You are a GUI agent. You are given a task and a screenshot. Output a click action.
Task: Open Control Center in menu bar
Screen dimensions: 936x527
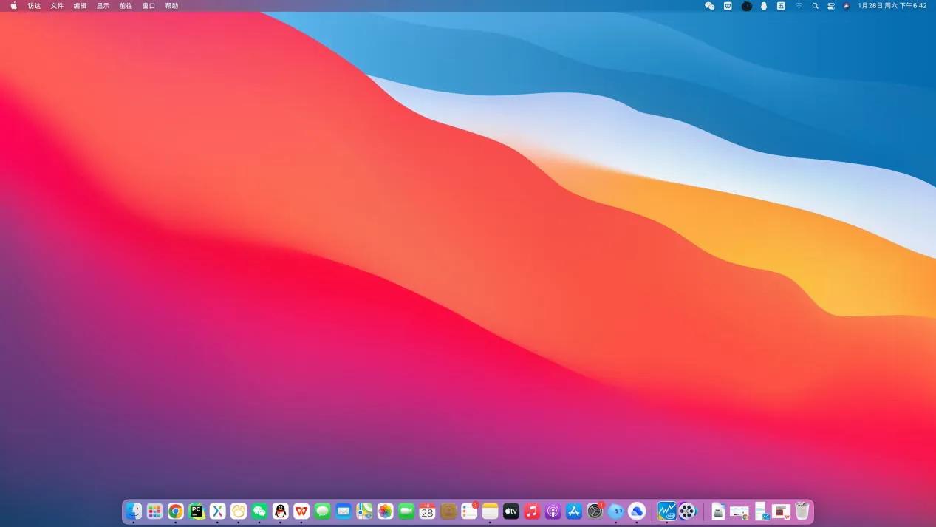(x=831, y=6)
